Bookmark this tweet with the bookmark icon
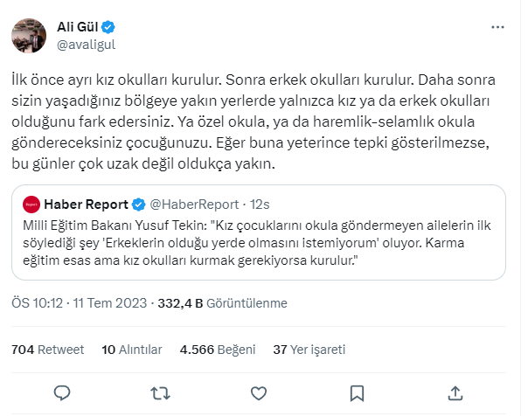Image resolution: width=528 pixels, height=416 pixels. coord(357,392)
